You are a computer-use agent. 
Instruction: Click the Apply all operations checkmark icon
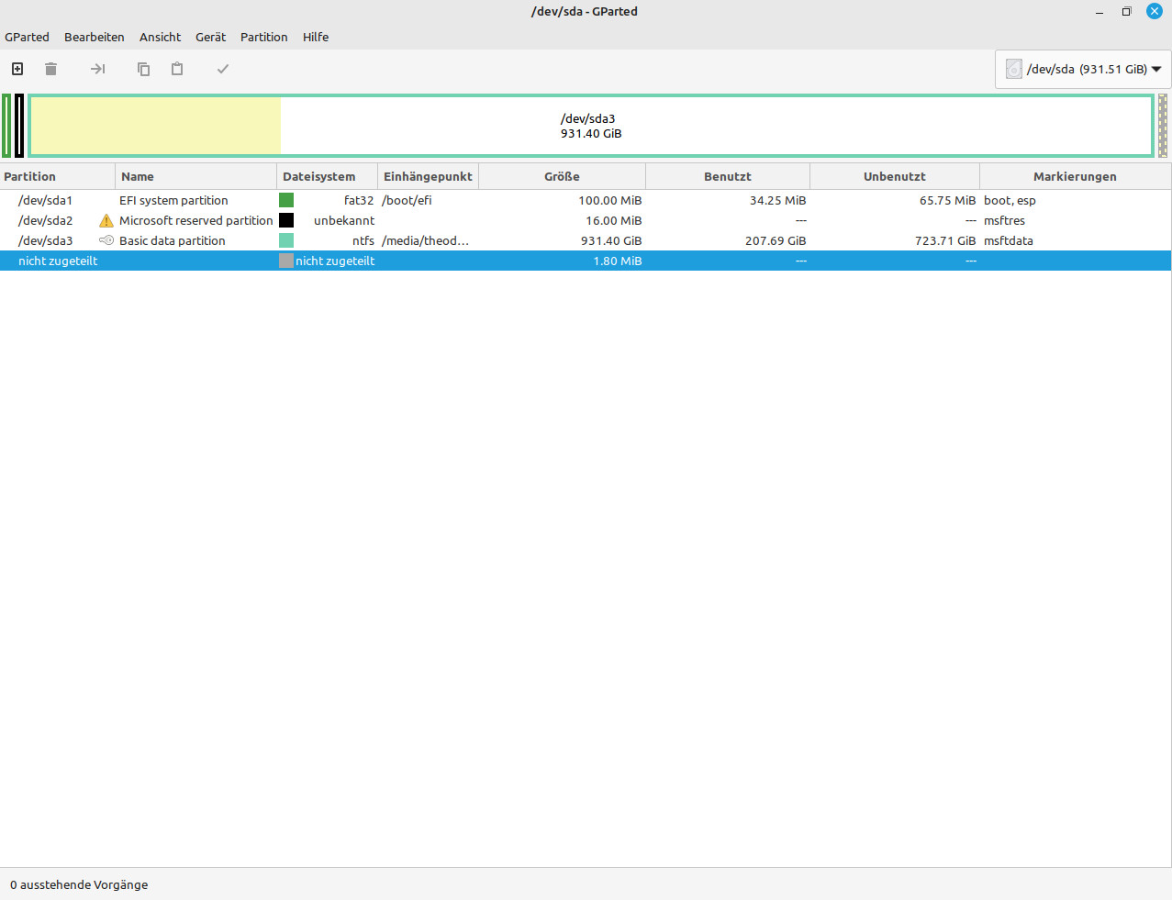click(223, 69)
